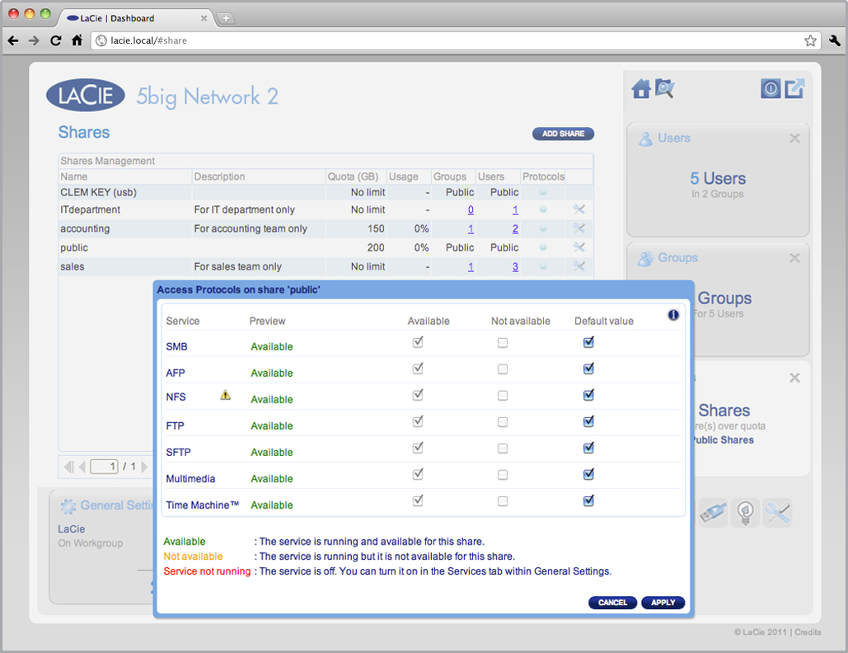The width and height of the screenshot is (848, 653).
Task: Click the home icon in dashboard header
Action: click(641, 89)
